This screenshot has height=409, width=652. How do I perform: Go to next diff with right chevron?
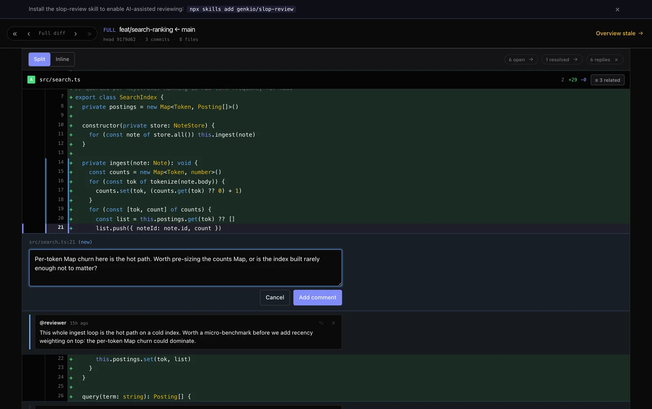[75, 33]
